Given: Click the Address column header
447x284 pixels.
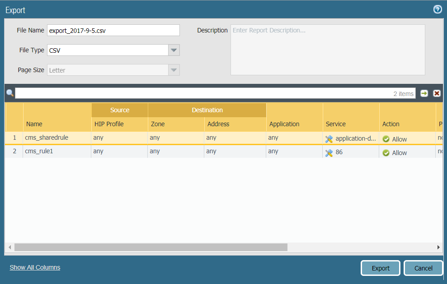Looking at the screenshot, I should pyautogui.click(x=235, y=124).
